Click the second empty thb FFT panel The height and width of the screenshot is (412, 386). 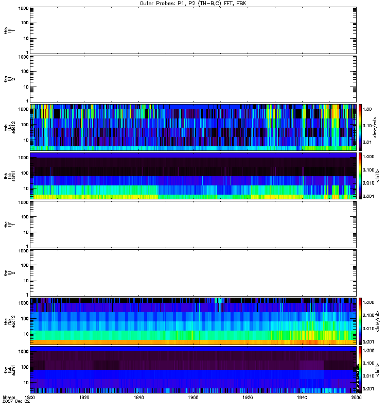pyautogui.click(x=193, y=78)
